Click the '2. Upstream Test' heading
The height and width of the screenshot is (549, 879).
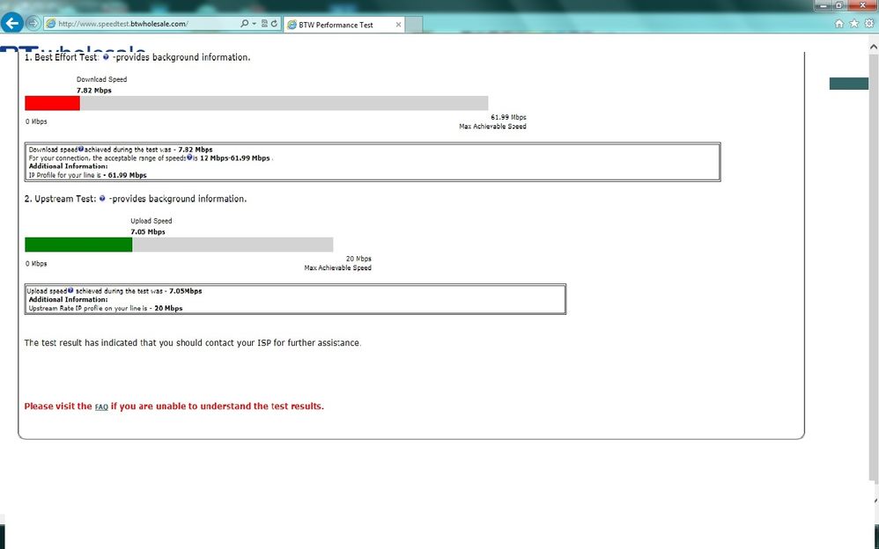(x=60, y=199)
